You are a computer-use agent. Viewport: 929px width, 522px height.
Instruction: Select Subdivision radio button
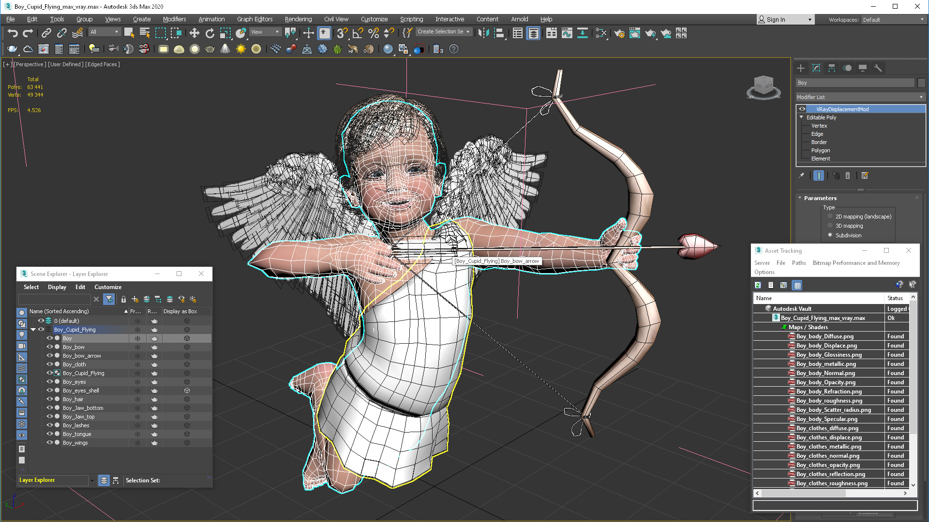tap(830, 235)
